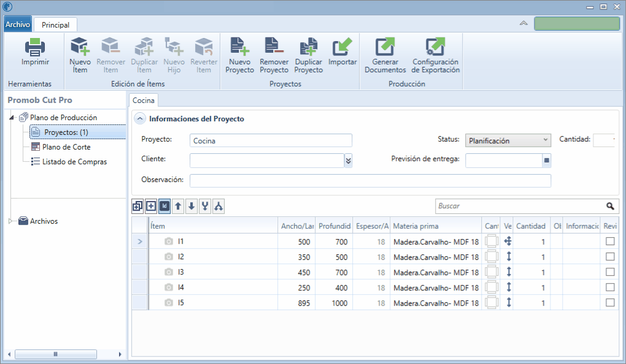The image size is (626, 364).
Task: Click the camera icon of item I1
Action: tap(169, 241)
